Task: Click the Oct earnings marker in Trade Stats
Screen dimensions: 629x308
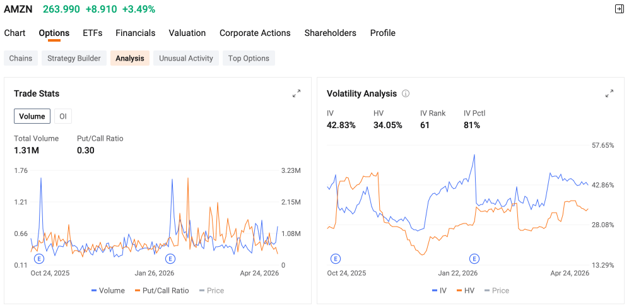Action: click(39, 259)
